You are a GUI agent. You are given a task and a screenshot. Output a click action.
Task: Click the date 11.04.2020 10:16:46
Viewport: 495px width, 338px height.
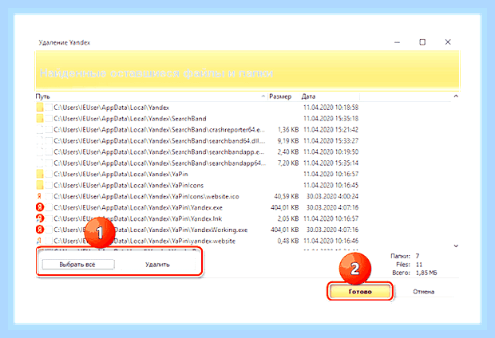click(331, 241)
